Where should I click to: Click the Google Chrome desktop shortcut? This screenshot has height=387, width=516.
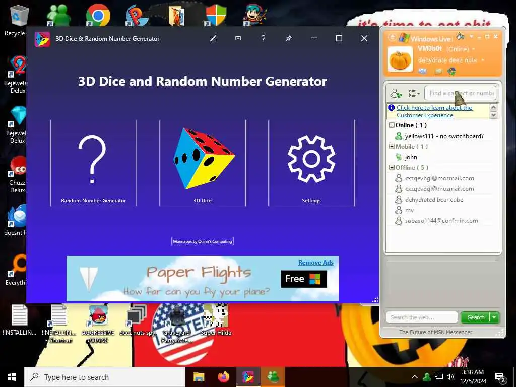coord(98,15)
